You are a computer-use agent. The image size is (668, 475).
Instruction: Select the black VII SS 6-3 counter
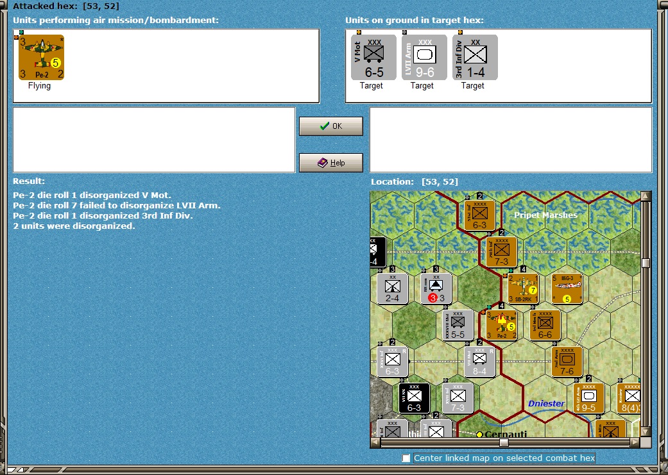click(414, 398)
